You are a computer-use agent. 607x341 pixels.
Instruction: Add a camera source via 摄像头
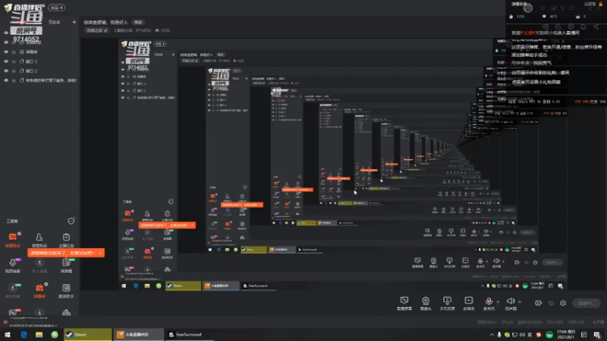(x=426, y=303)
